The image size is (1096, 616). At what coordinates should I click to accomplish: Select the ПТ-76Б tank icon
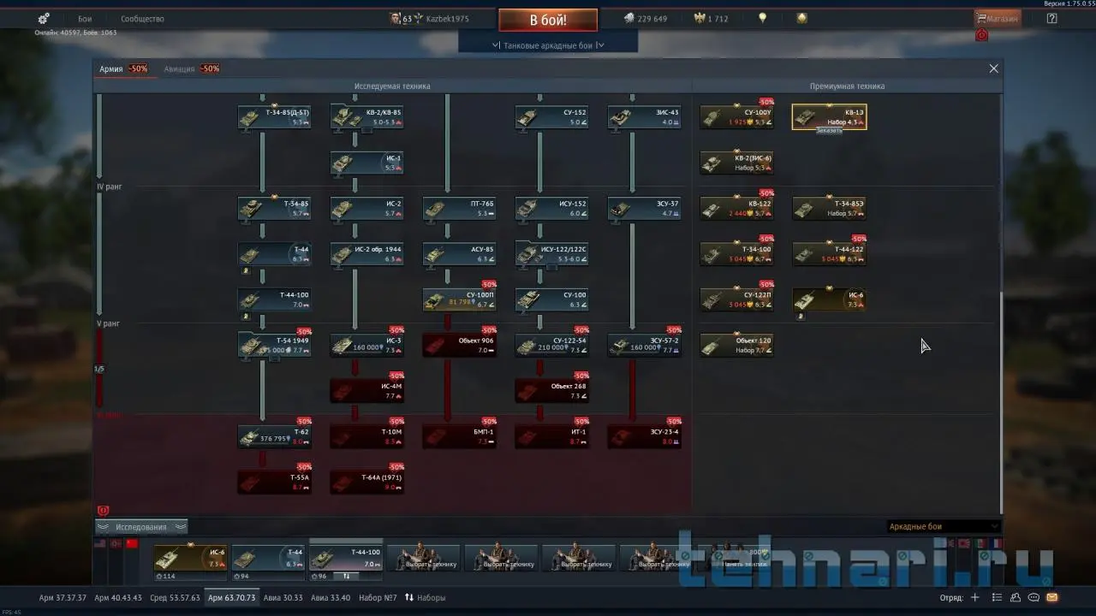coord(459,209)
